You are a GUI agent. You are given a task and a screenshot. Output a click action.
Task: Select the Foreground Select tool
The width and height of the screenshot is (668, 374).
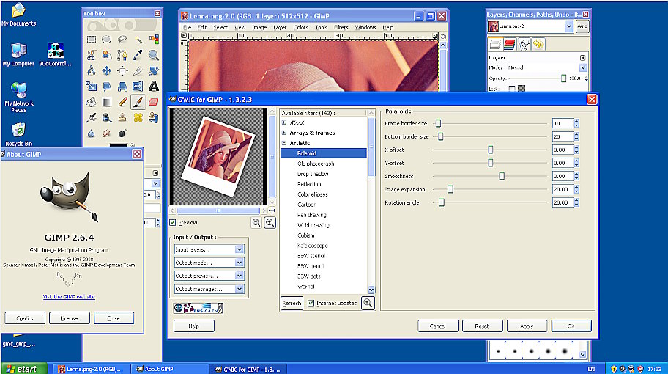pos(106,55)
